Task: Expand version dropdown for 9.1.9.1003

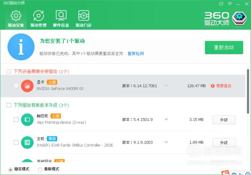Action: click(166, 142)
